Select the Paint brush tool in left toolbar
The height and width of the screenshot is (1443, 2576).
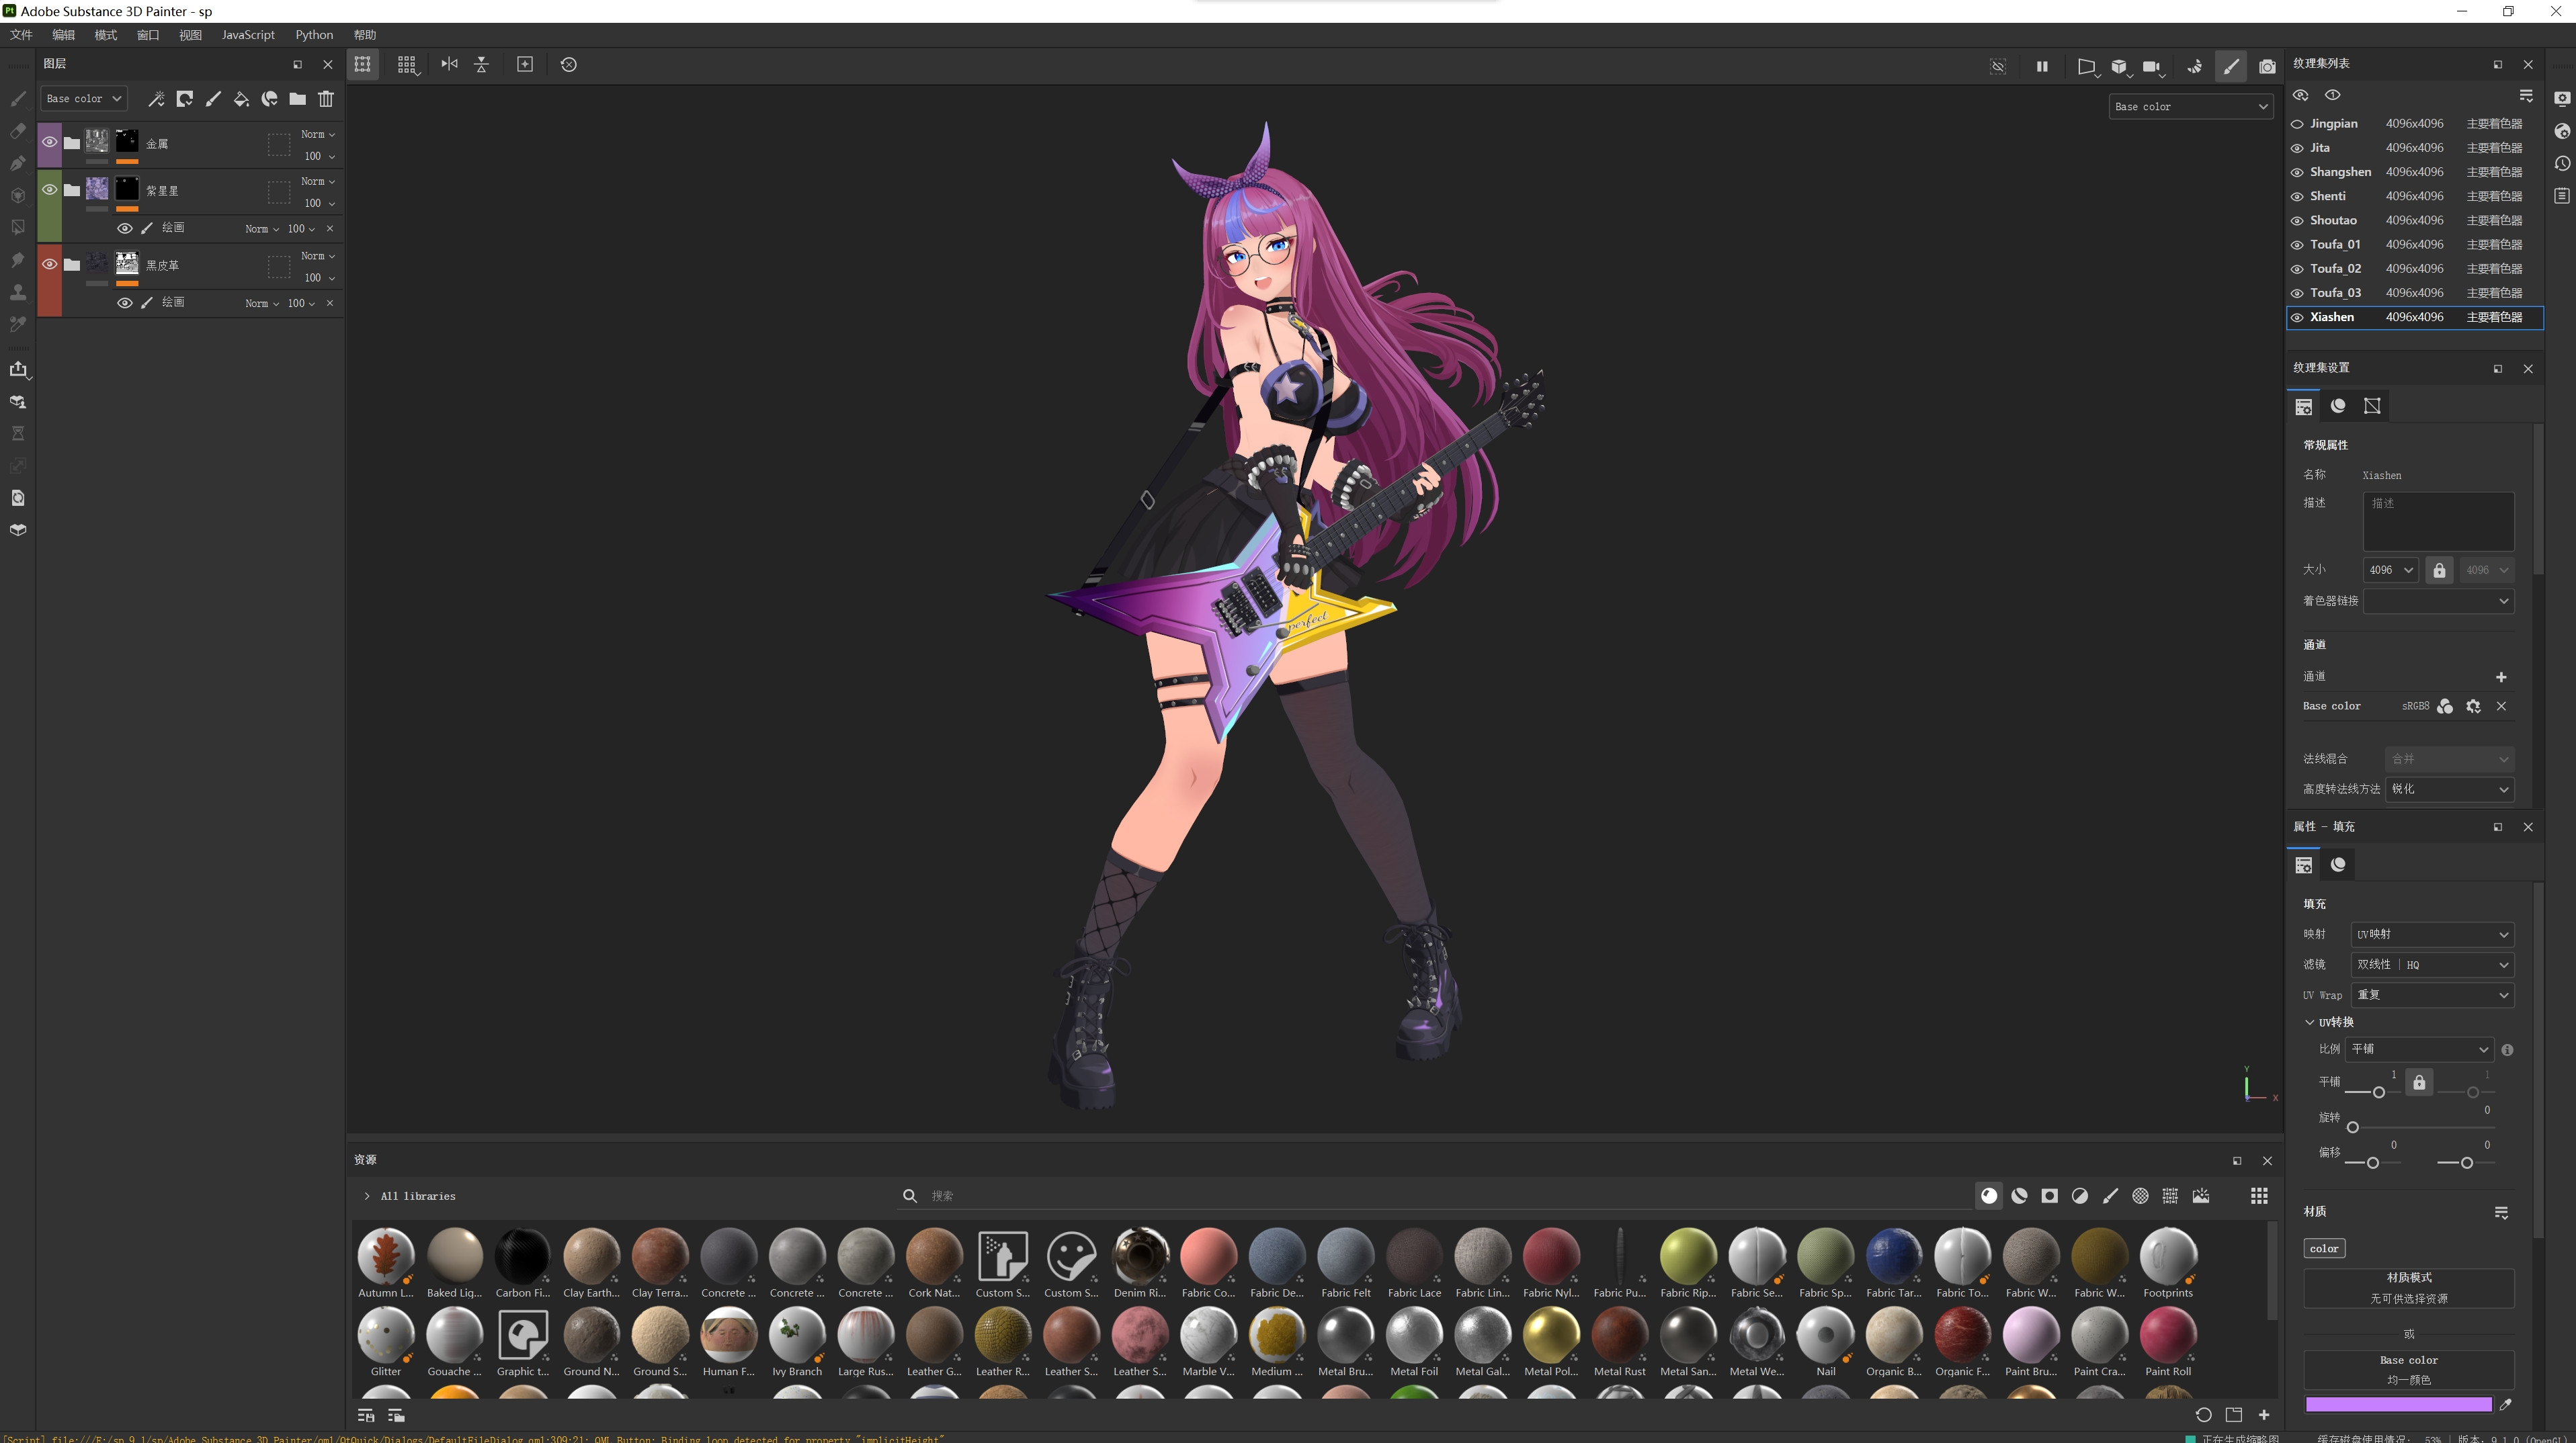tap(18, 99)
